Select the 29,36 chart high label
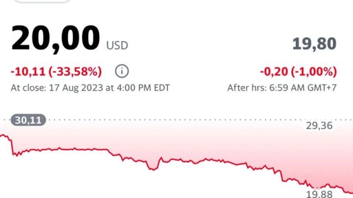353x198 pixels. click(319, 126)
